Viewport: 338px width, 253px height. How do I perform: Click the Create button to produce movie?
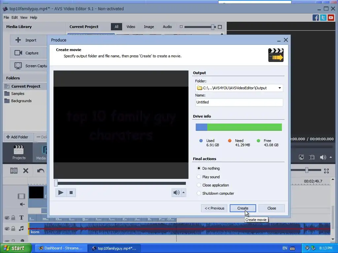tap(243, 208)
